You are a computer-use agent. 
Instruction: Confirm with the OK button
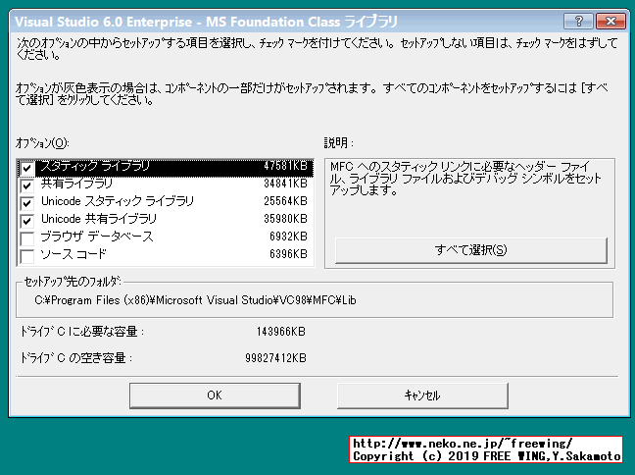pyautogui.click(x=215, y=396)
